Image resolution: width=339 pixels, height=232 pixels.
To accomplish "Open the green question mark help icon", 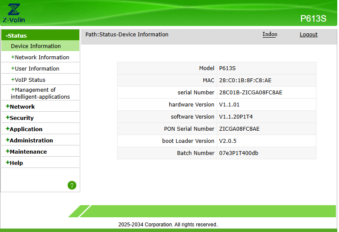I will point(72,185).
